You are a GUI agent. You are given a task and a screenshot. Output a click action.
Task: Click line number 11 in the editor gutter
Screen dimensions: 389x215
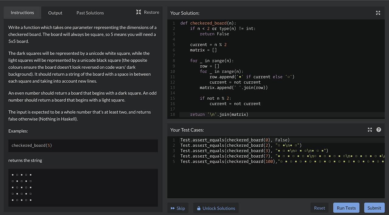pos(172,77)
